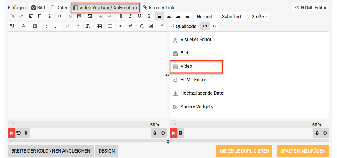This screenshot has height=158, width=337.
Task: Select Video from the widget list
Action: point(186,66)
